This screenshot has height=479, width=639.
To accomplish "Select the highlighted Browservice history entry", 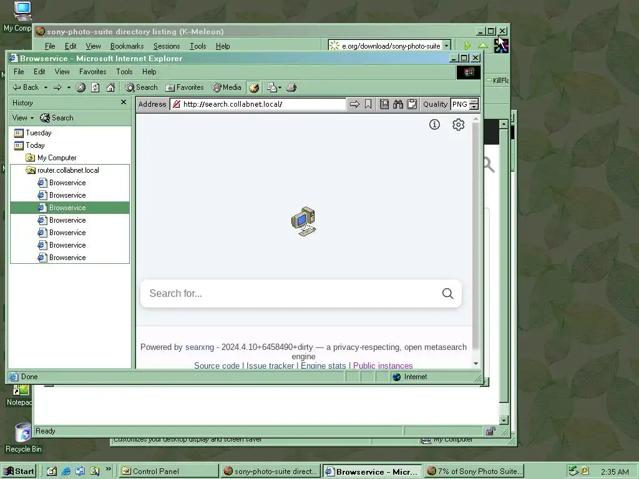I will [x=70, y=208].
